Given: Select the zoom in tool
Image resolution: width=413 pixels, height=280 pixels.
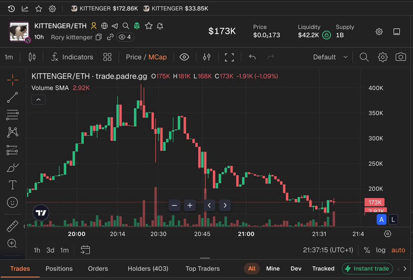Looking at the screenshot, I should point(12,244).
